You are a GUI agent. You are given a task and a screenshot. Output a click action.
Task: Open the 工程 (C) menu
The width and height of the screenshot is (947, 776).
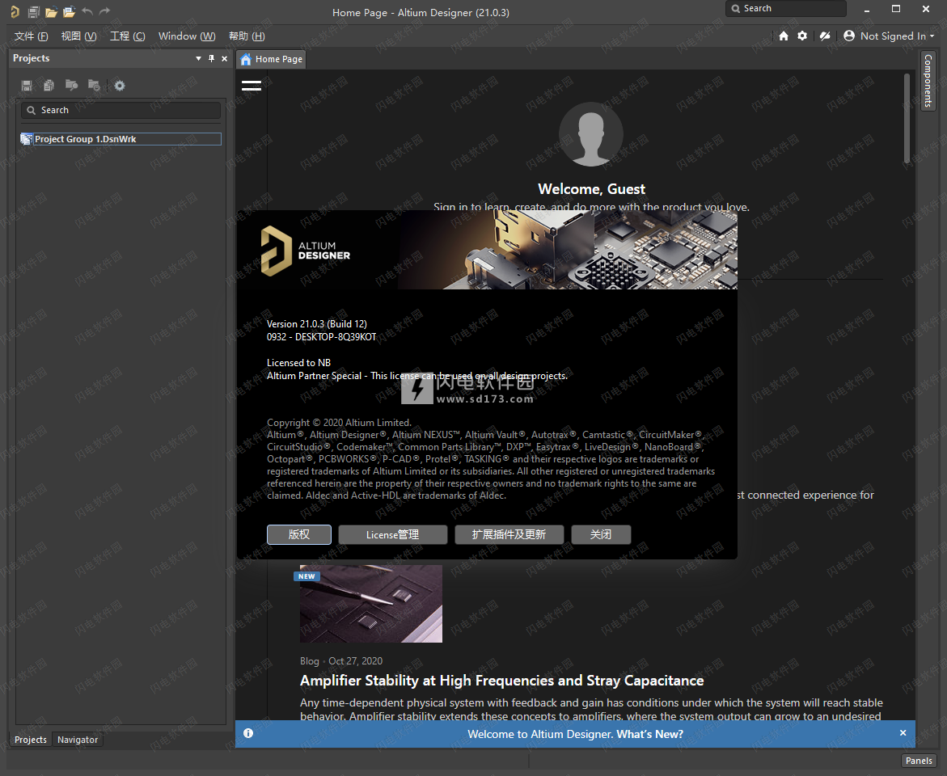128,36
